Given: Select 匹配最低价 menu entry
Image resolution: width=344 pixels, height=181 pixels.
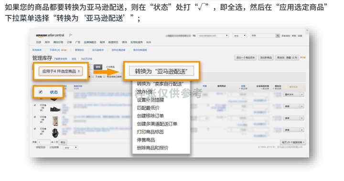Looking at the screenshot, I should coord(148,108).
